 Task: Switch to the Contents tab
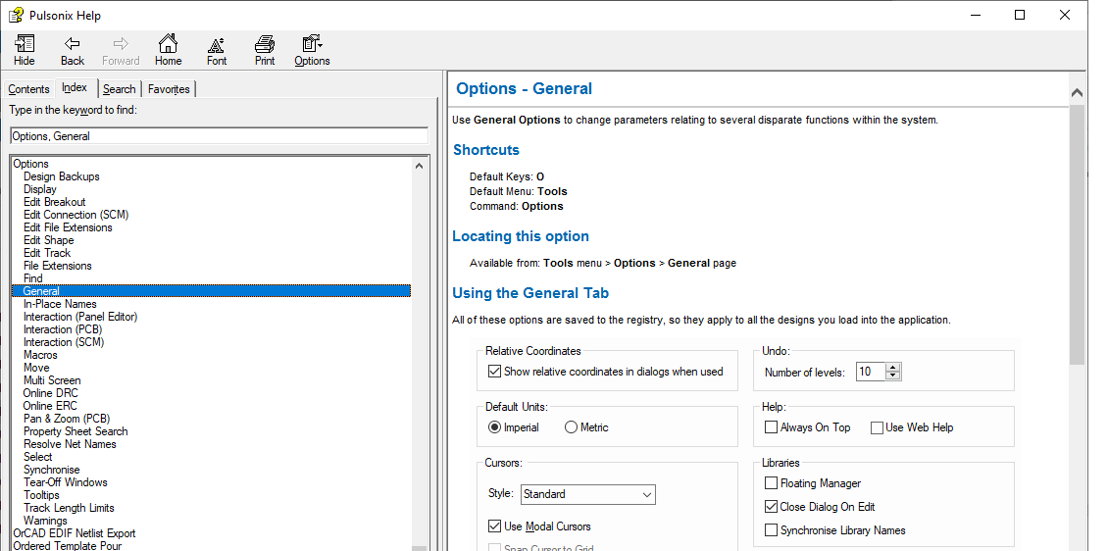coord(28,89)
